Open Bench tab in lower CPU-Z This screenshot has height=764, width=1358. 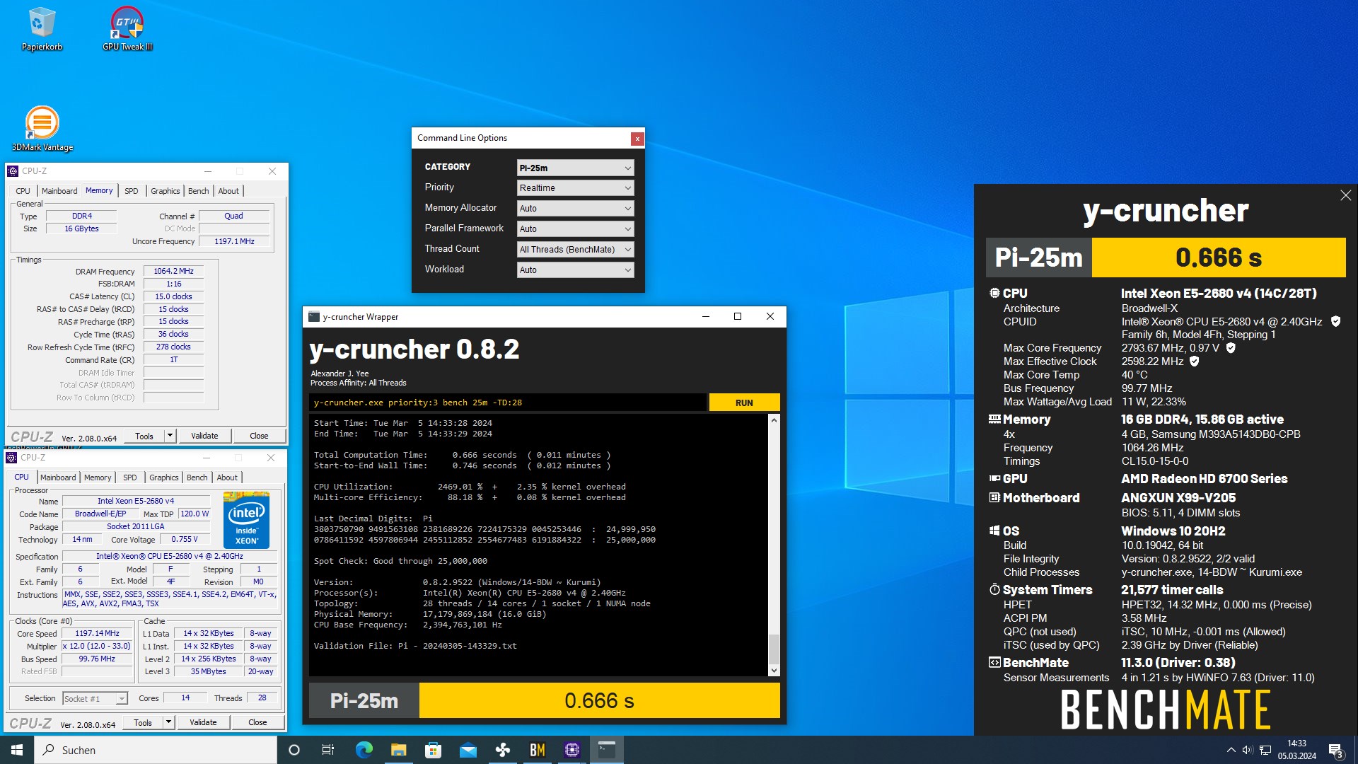pos(197,477)
